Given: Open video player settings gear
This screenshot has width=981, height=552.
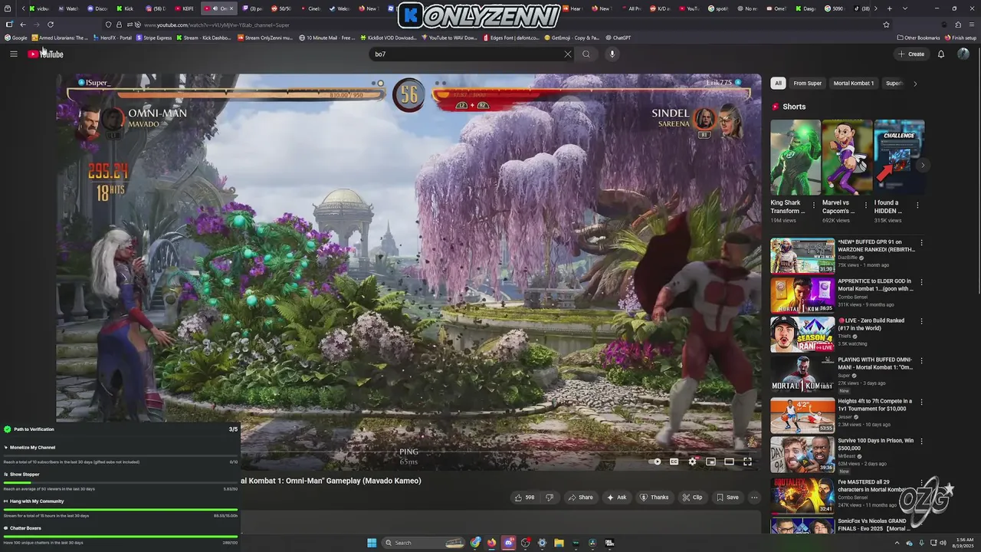Looking at the screenshot, I should point(692,462).
